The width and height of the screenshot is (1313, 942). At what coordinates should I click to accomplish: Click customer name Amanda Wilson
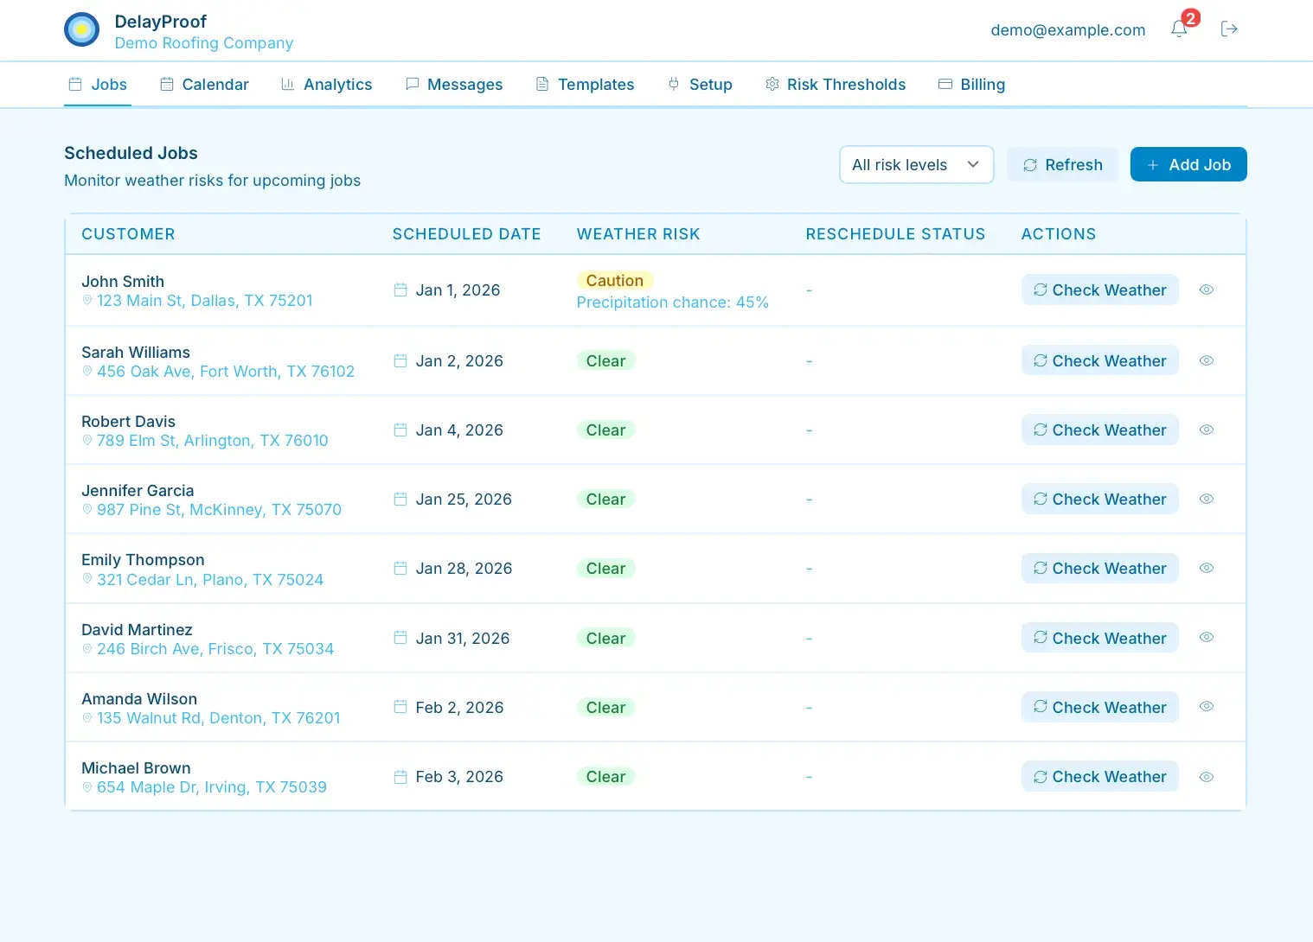point(139,699)
